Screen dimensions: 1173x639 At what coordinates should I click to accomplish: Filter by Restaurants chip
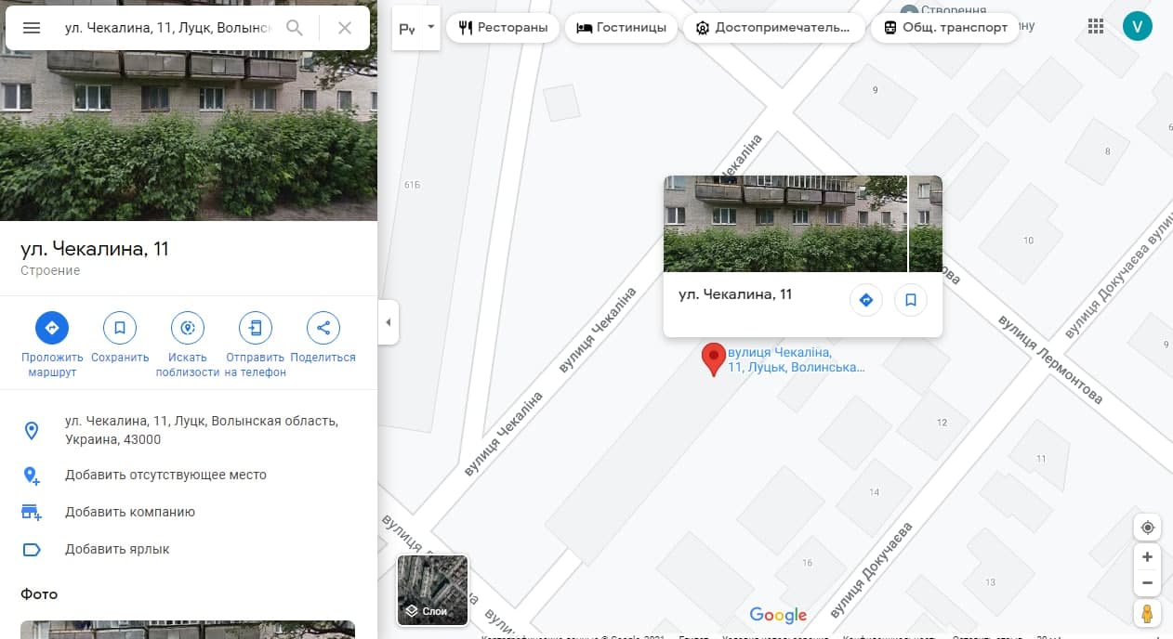click(503, 28)
